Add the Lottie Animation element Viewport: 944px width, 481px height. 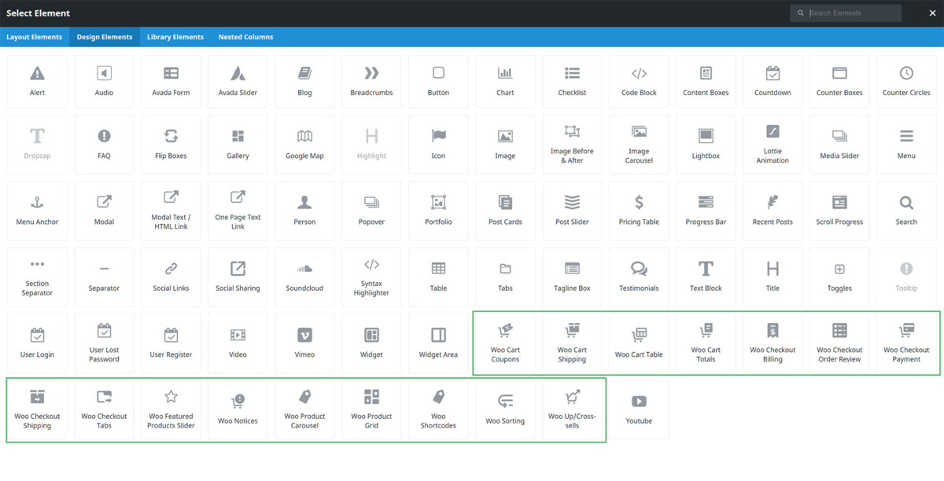pyautogui.click(x=773, y=144)
